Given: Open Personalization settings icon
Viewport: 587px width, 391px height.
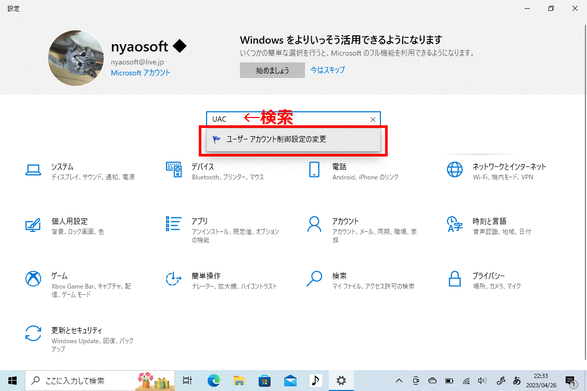Looking at the screenshot, I should coord(33,225).
